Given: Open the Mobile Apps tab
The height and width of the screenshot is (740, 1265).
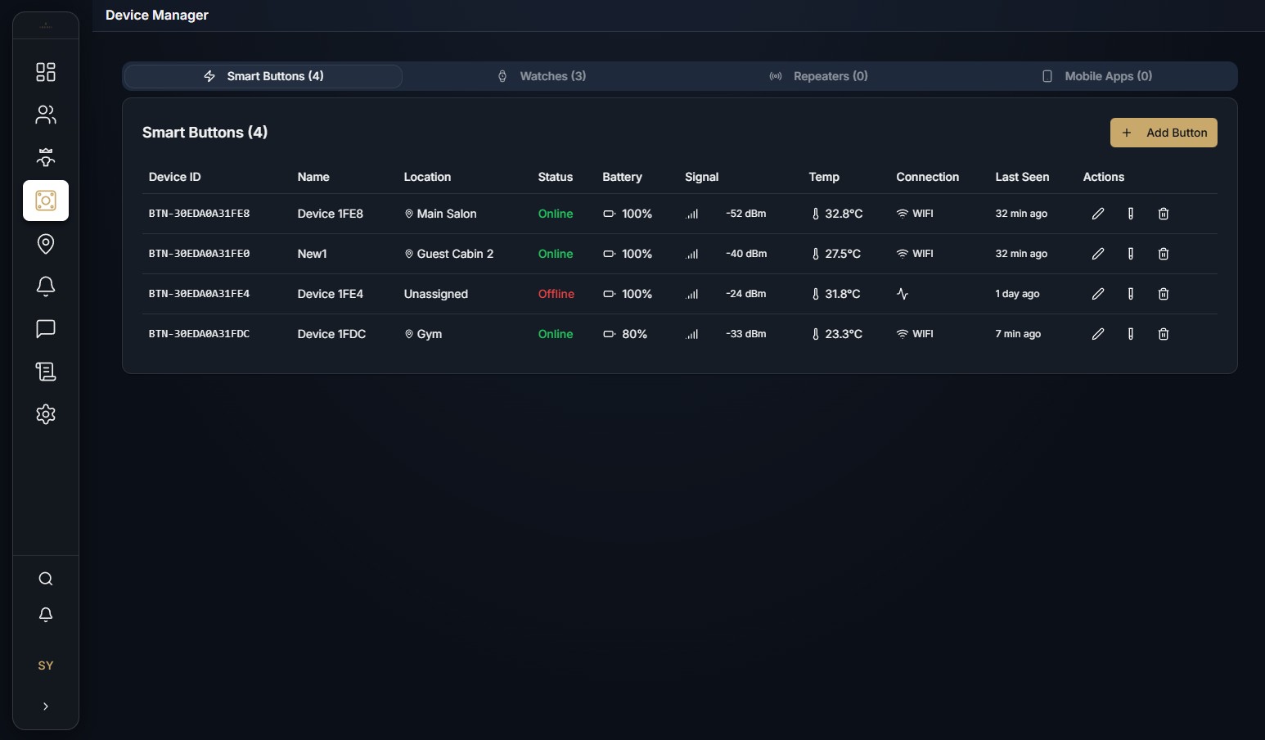Looking at the screenshot, I should click(1098, 75).
